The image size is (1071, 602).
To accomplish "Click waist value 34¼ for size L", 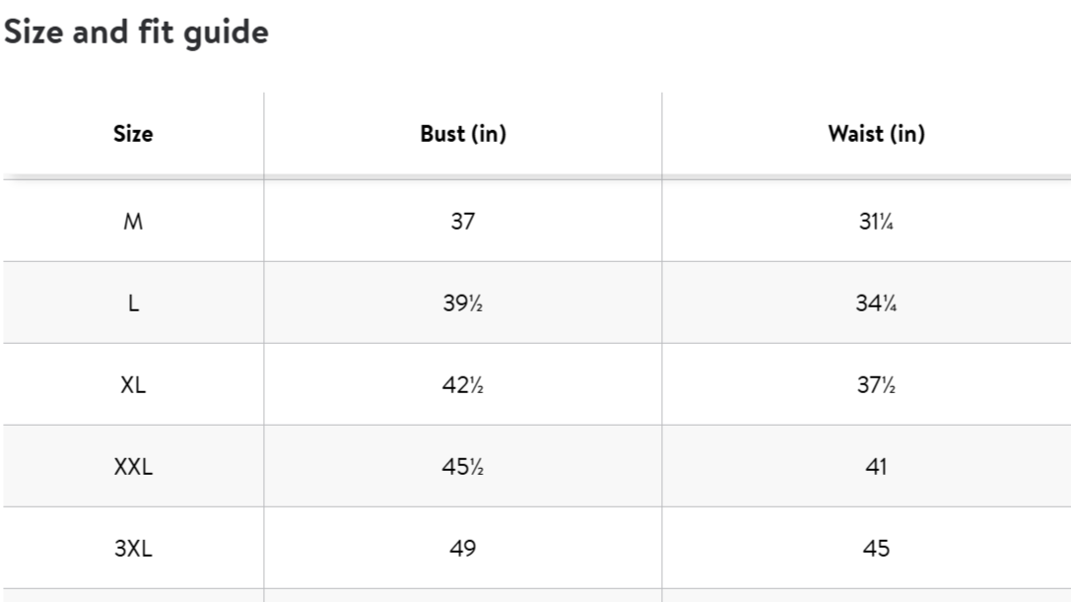I will (876, 302).
